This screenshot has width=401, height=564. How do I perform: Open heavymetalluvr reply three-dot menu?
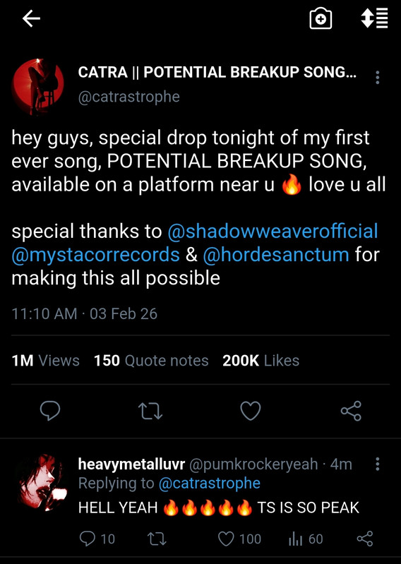click(x=377, y=464)
